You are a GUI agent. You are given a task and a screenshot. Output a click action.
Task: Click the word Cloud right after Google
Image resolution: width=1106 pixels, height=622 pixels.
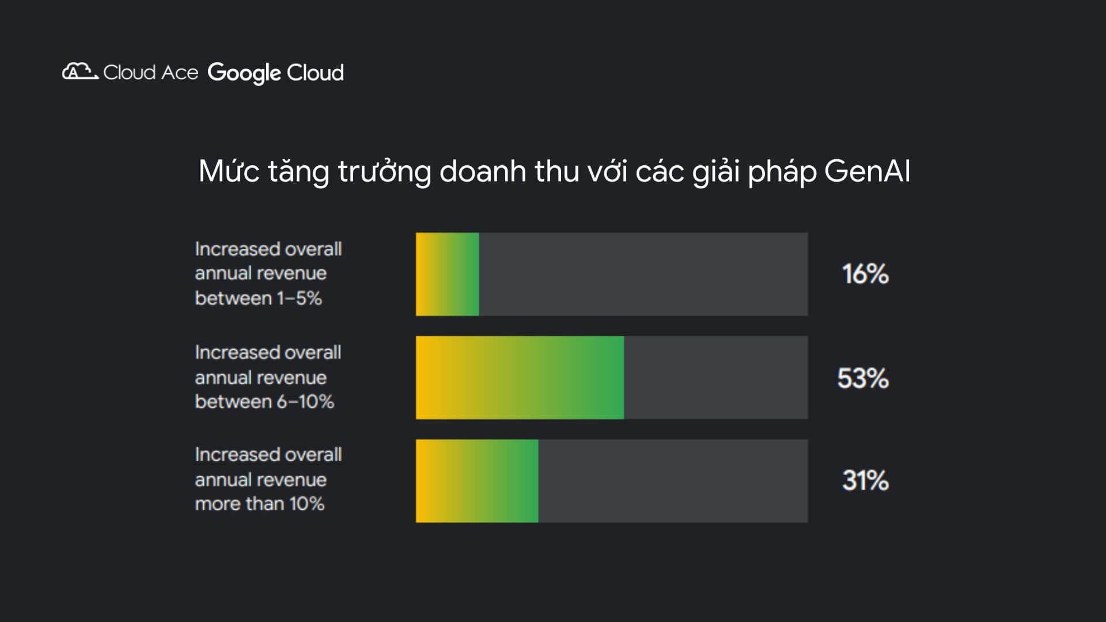pos(315,73)
